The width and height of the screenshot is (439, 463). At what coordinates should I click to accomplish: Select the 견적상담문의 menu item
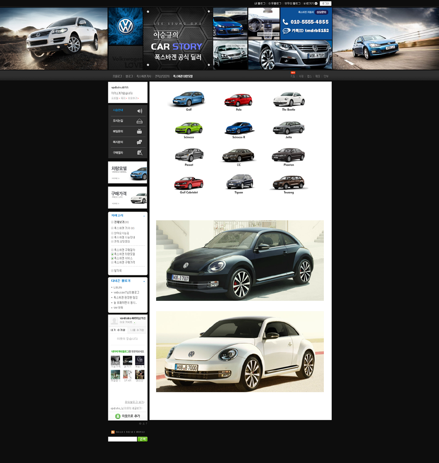(x=162, y=76)
